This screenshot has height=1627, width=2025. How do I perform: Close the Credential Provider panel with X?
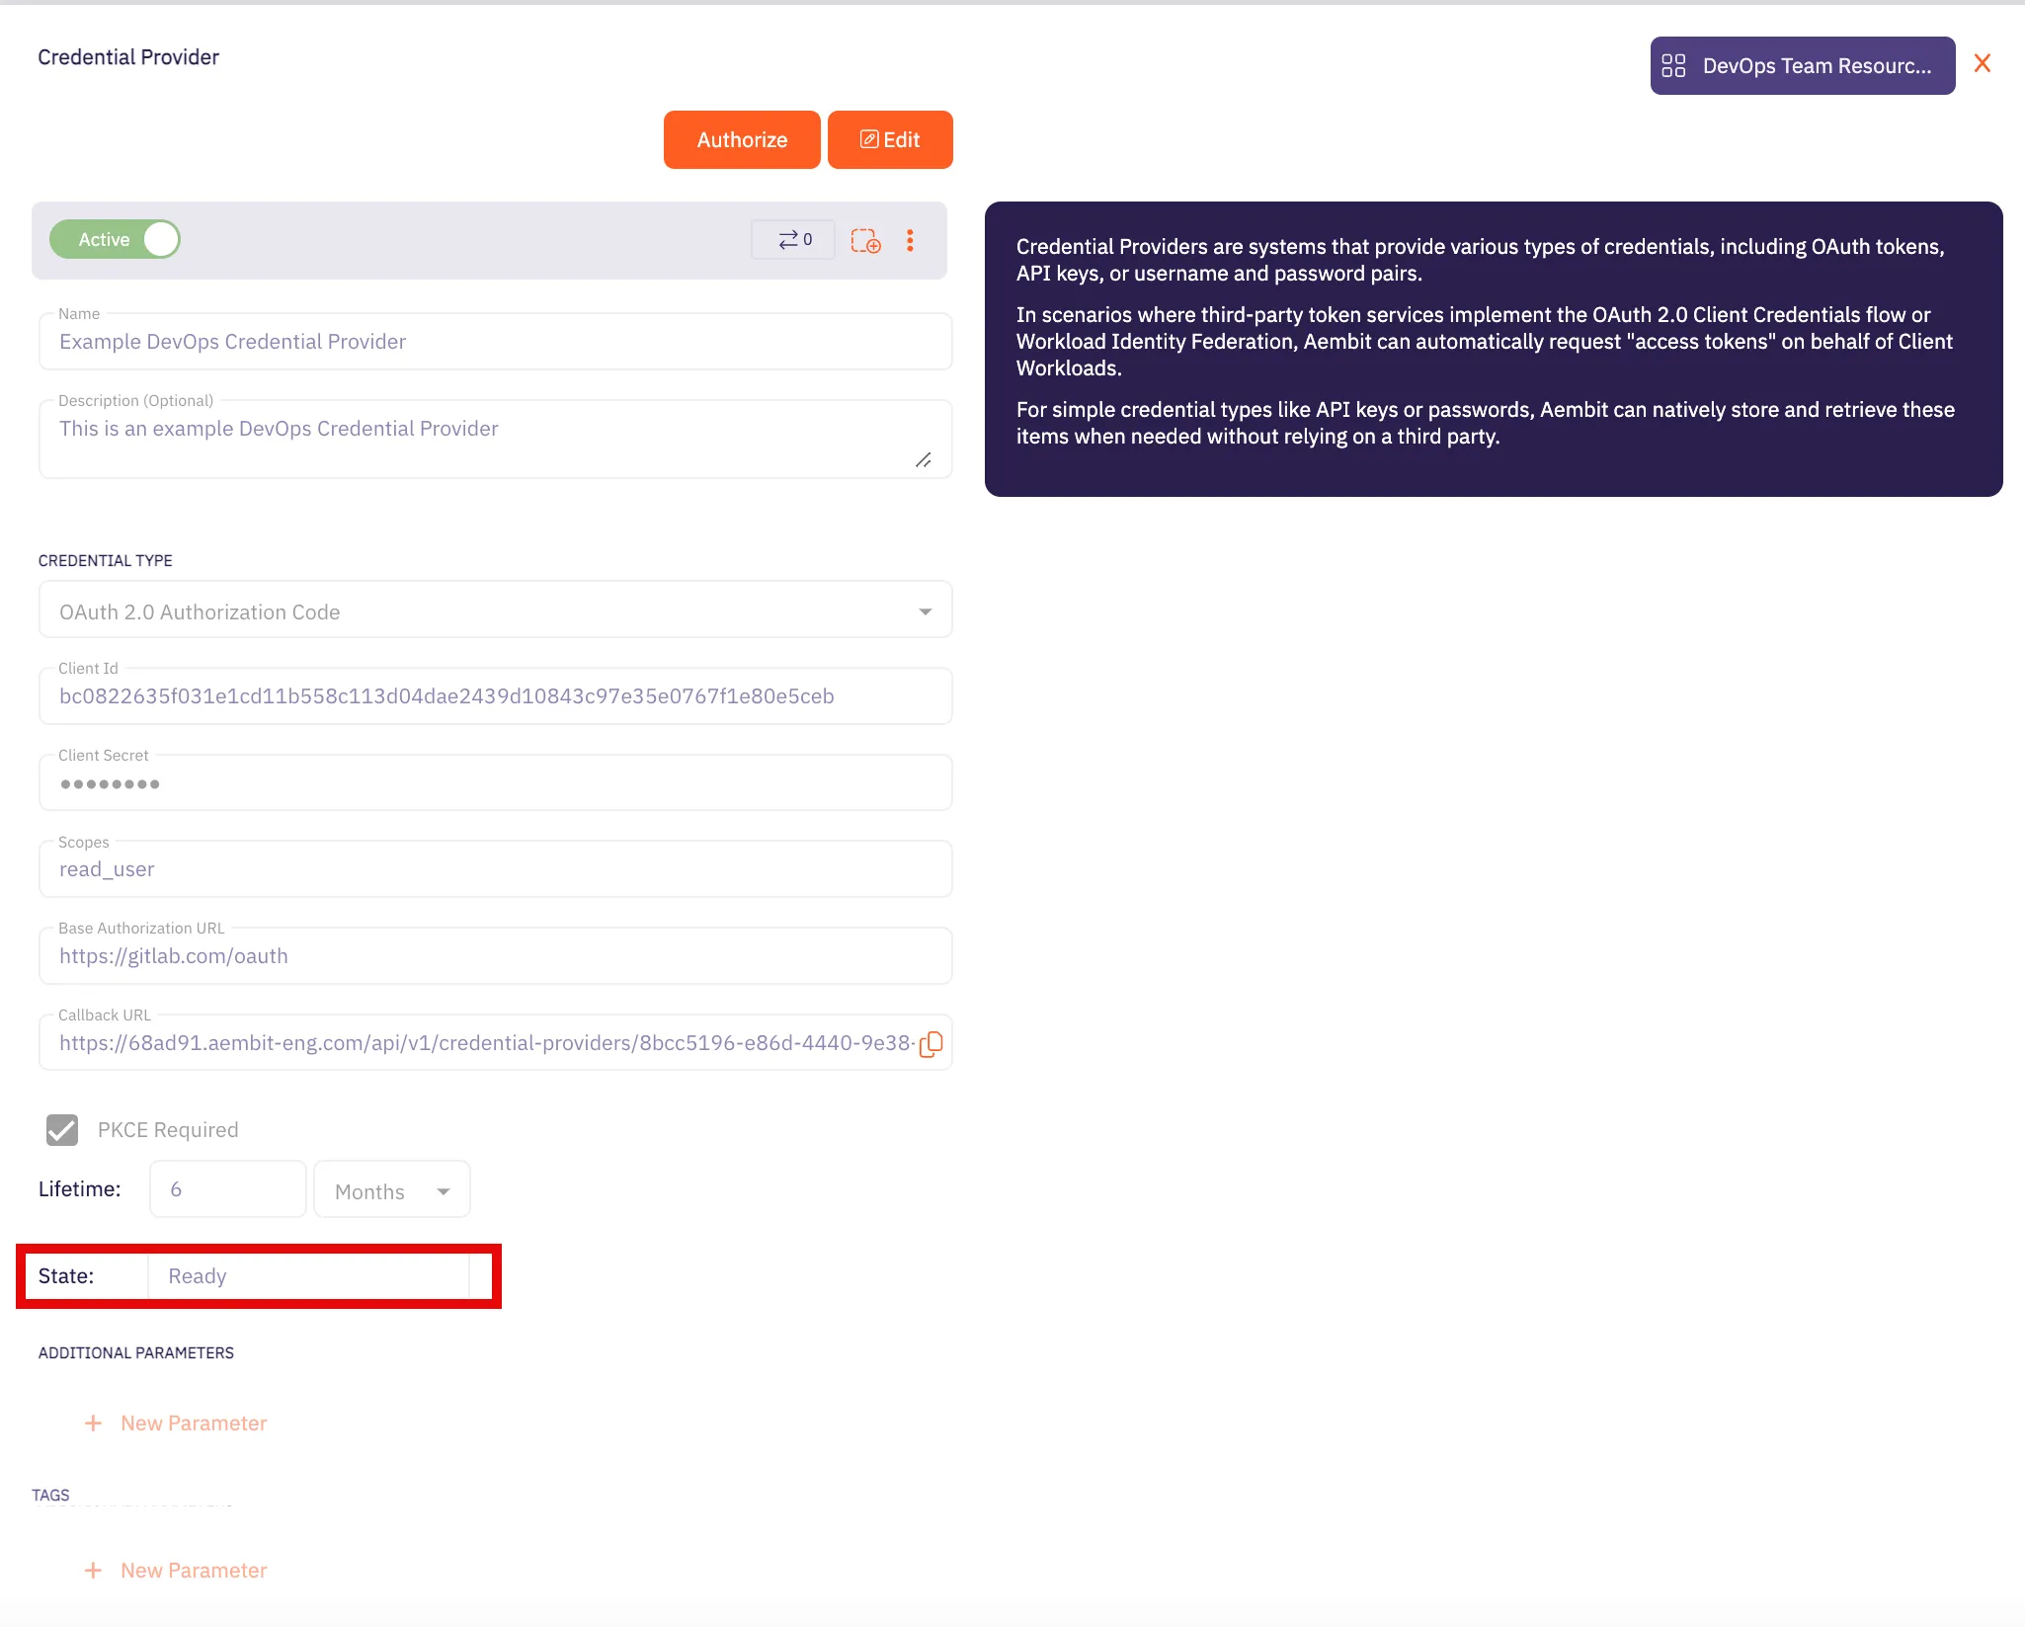coord(1982,64)
